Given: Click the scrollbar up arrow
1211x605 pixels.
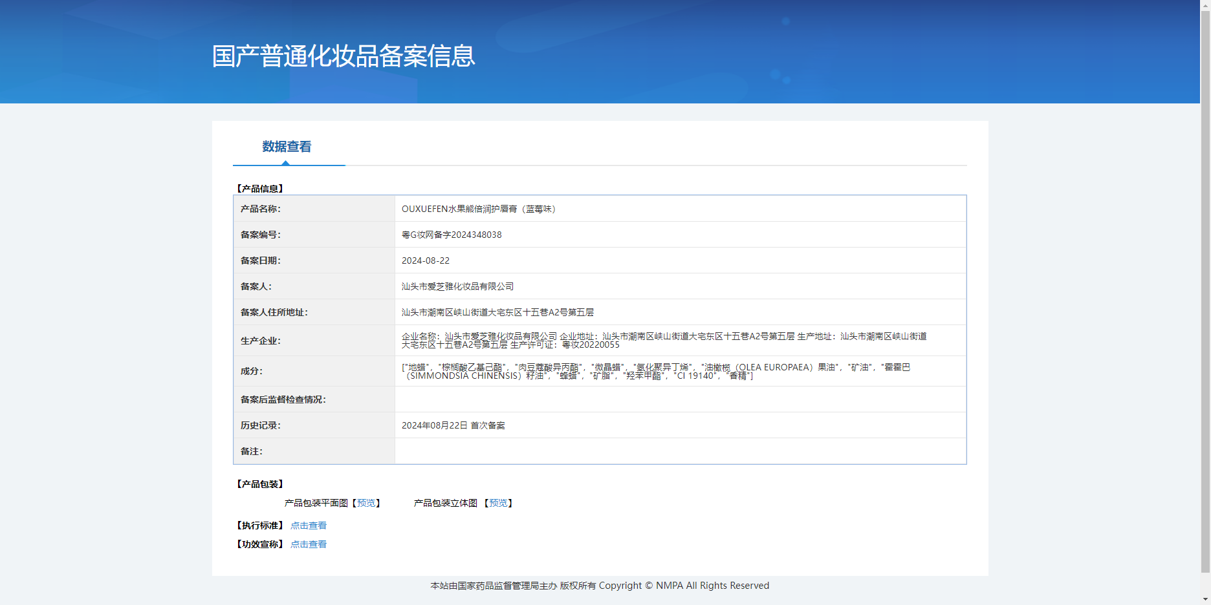Looking at the screenshot, I should [x=1205, y=5].
